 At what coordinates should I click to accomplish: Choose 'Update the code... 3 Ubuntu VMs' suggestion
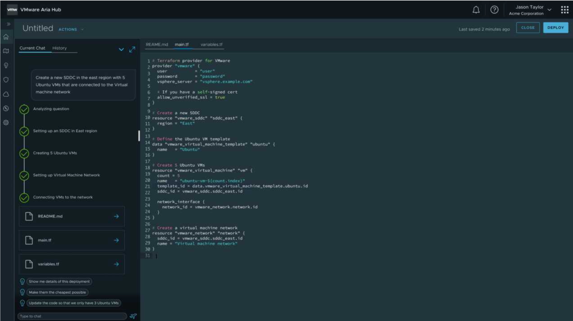pos(74,303)
